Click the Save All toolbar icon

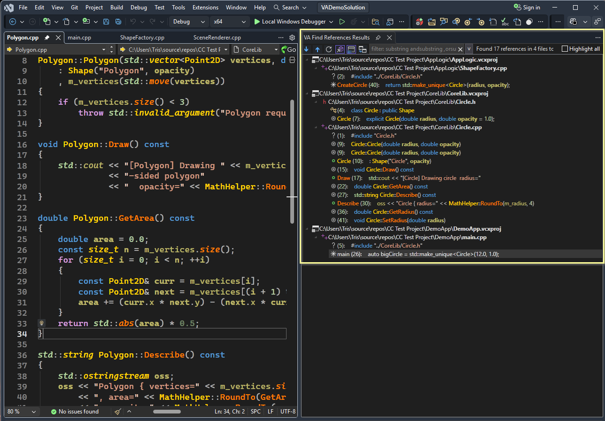pos(118,22)
